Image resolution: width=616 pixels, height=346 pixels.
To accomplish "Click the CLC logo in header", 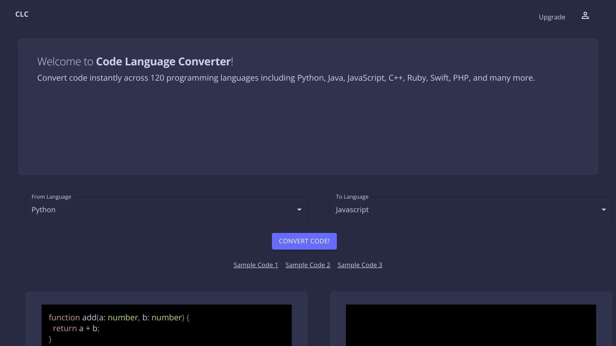I will tap(22, 14).
